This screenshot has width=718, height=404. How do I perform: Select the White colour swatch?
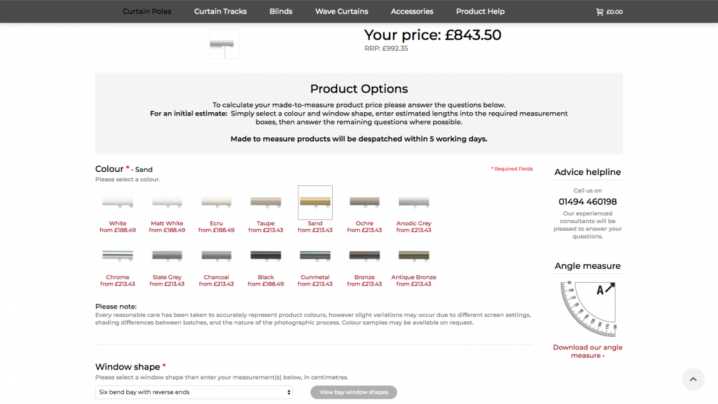click(x=117, y=202)
